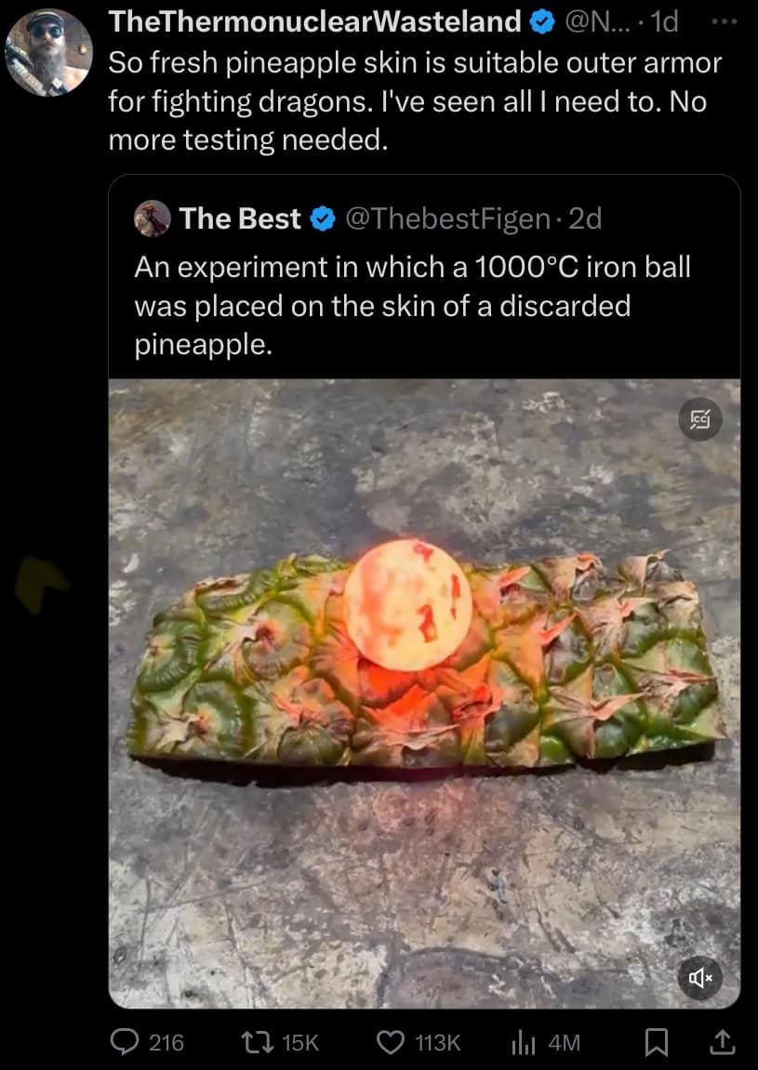Open the 1d timestamp of the tweet
The width and height of the screenshot is (758, 1070).
(664, 21)
